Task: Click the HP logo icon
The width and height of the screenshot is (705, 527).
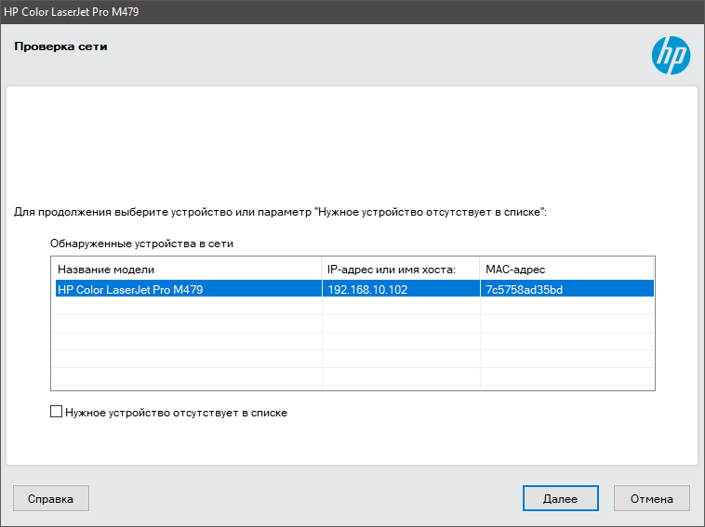Action: click(x=671, y=56)
